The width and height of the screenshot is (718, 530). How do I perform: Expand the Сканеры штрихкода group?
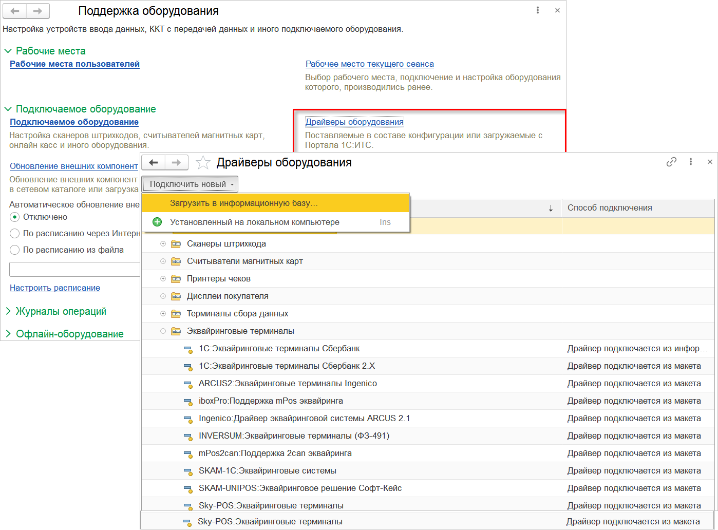tap(163, 244)
